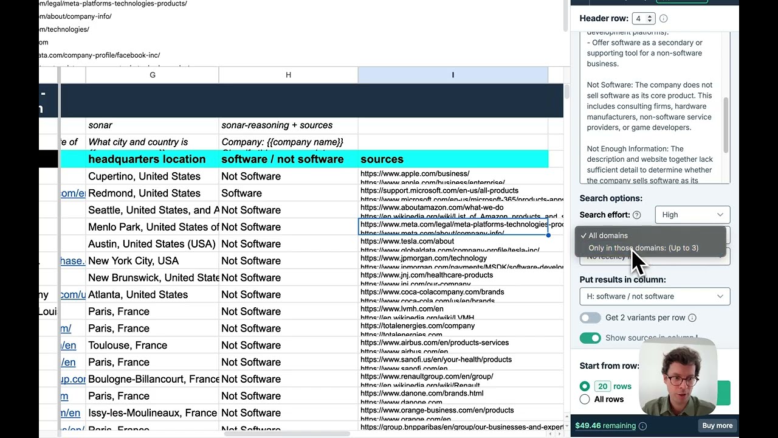Click the Redmond, United States cell
Viewport: 778px width, 438px height.
click(144, 193)
